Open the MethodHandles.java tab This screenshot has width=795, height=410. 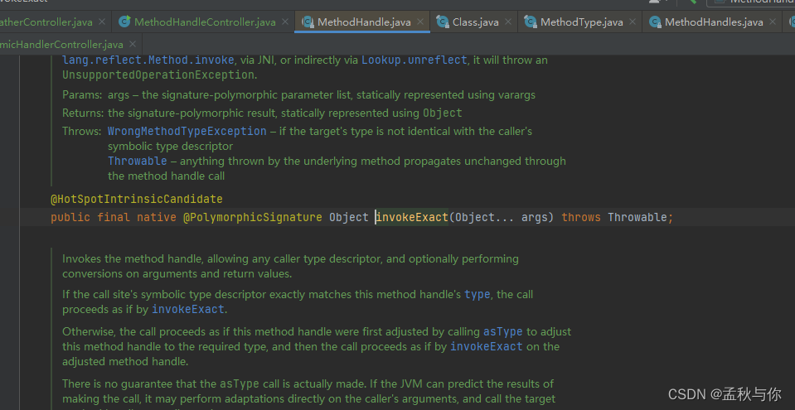714,22
